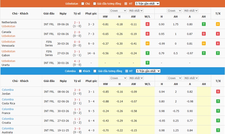
Task: Click handicap value 1.75 in Netherlands row
Action: point(175,24)
